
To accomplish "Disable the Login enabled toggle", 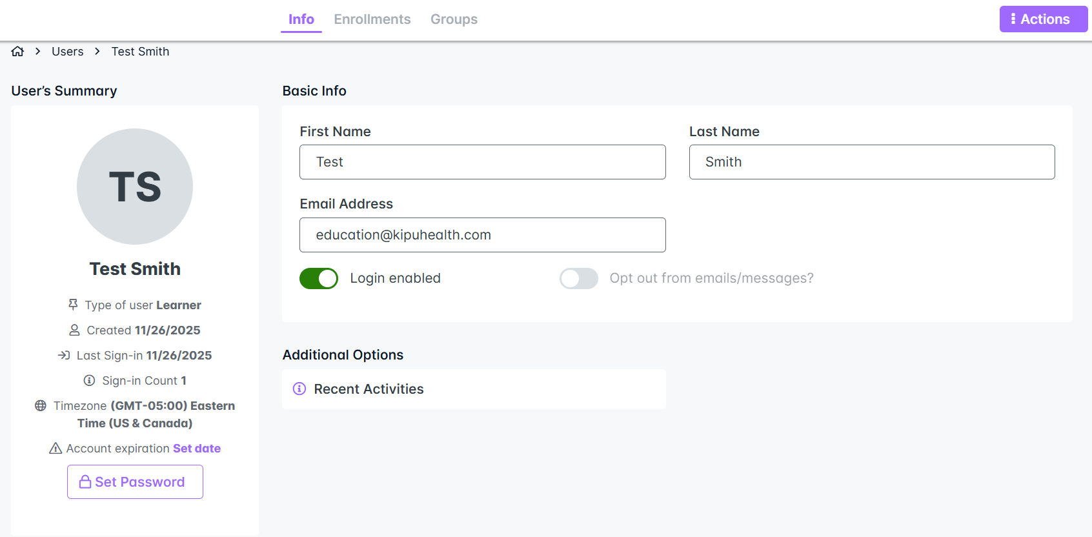I will (319, 278).
